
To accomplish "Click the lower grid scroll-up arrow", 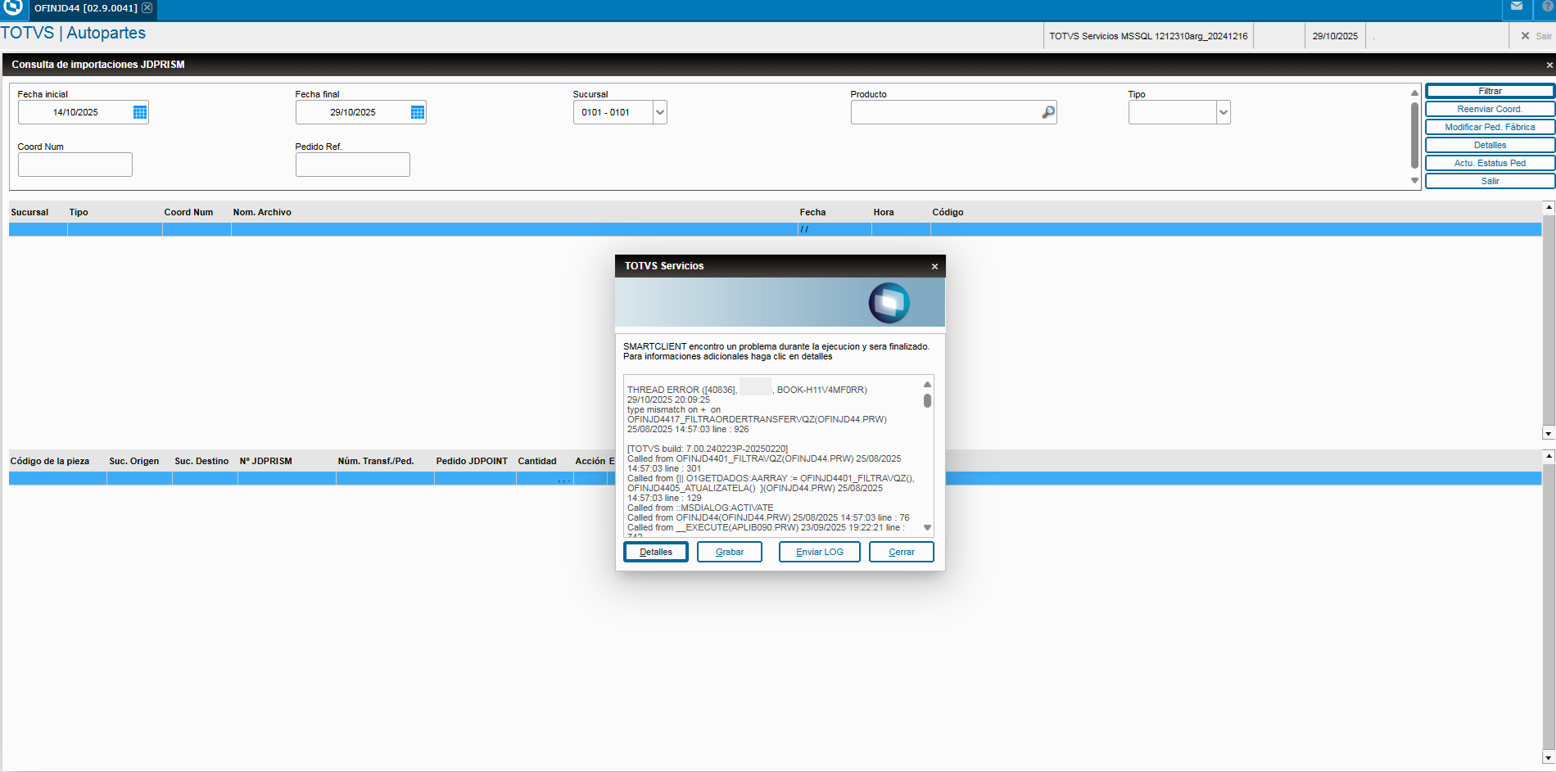I will coord(1549,456).
